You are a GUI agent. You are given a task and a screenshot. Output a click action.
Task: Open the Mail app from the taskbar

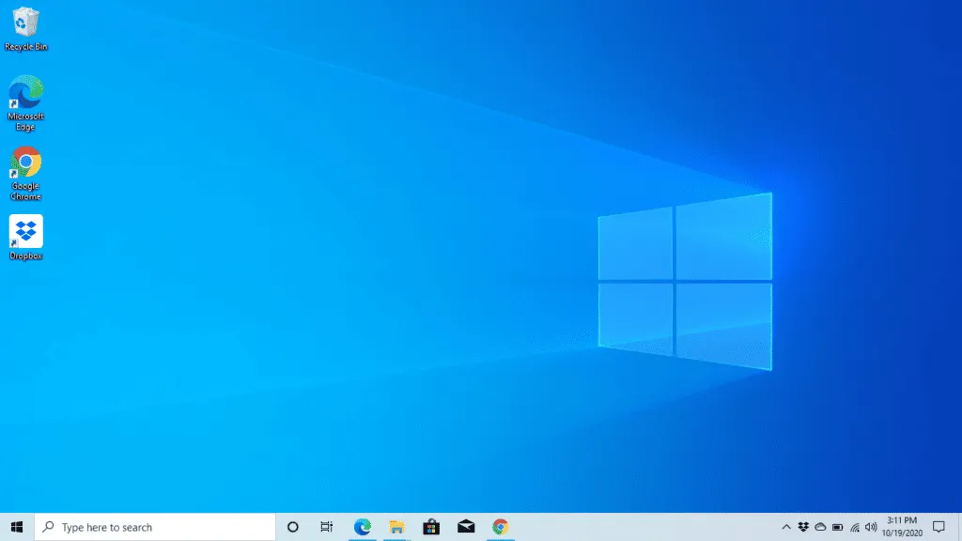[x=466, y=527]
